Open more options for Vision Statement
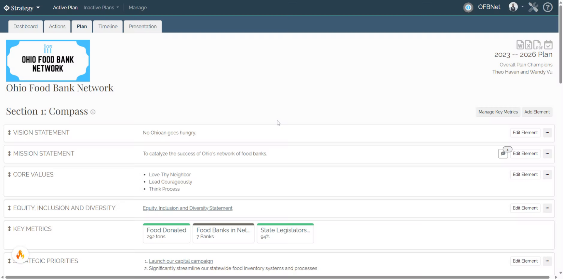The image size is (563, 279). tap(547, 133)
